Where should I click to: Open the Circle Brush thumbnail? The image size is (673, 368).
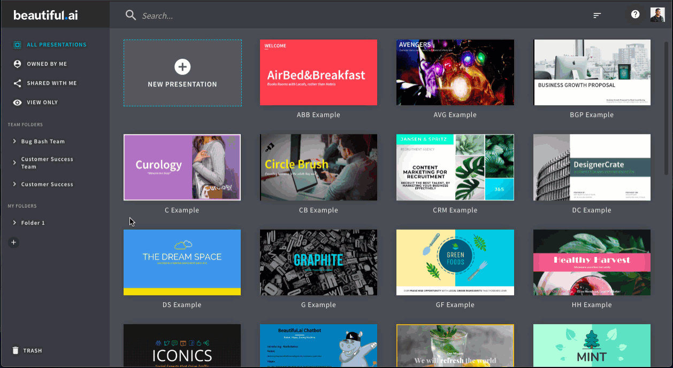click(x=318, y=167)
